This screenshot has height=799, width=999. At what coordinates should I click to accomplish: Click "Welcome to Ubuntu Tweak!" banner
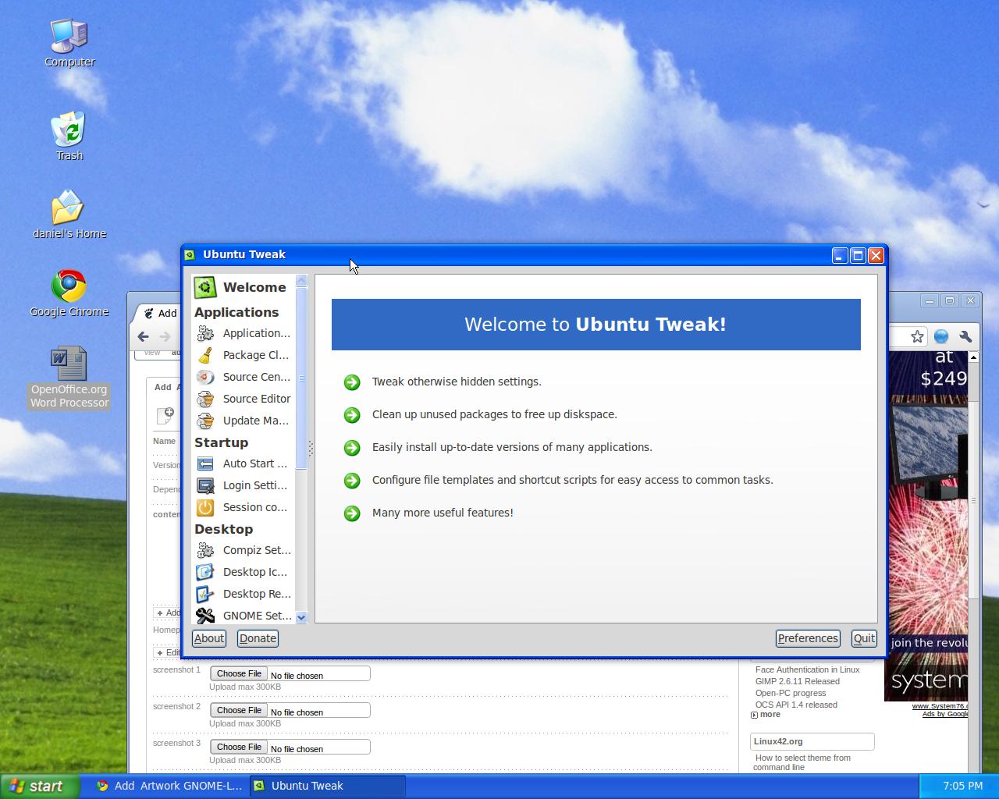595,325
